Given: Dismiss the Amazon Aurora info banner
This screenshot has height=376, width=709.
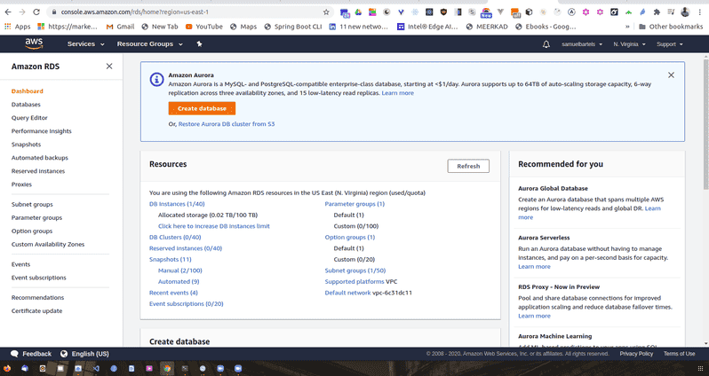Looking at the screenshot, I should tap(671, 74).
